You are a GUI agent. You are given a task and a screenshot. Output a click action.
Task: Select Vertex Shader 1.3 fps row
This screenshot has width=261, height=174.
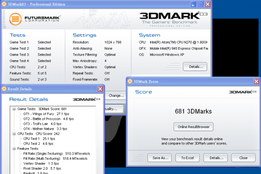41,163
